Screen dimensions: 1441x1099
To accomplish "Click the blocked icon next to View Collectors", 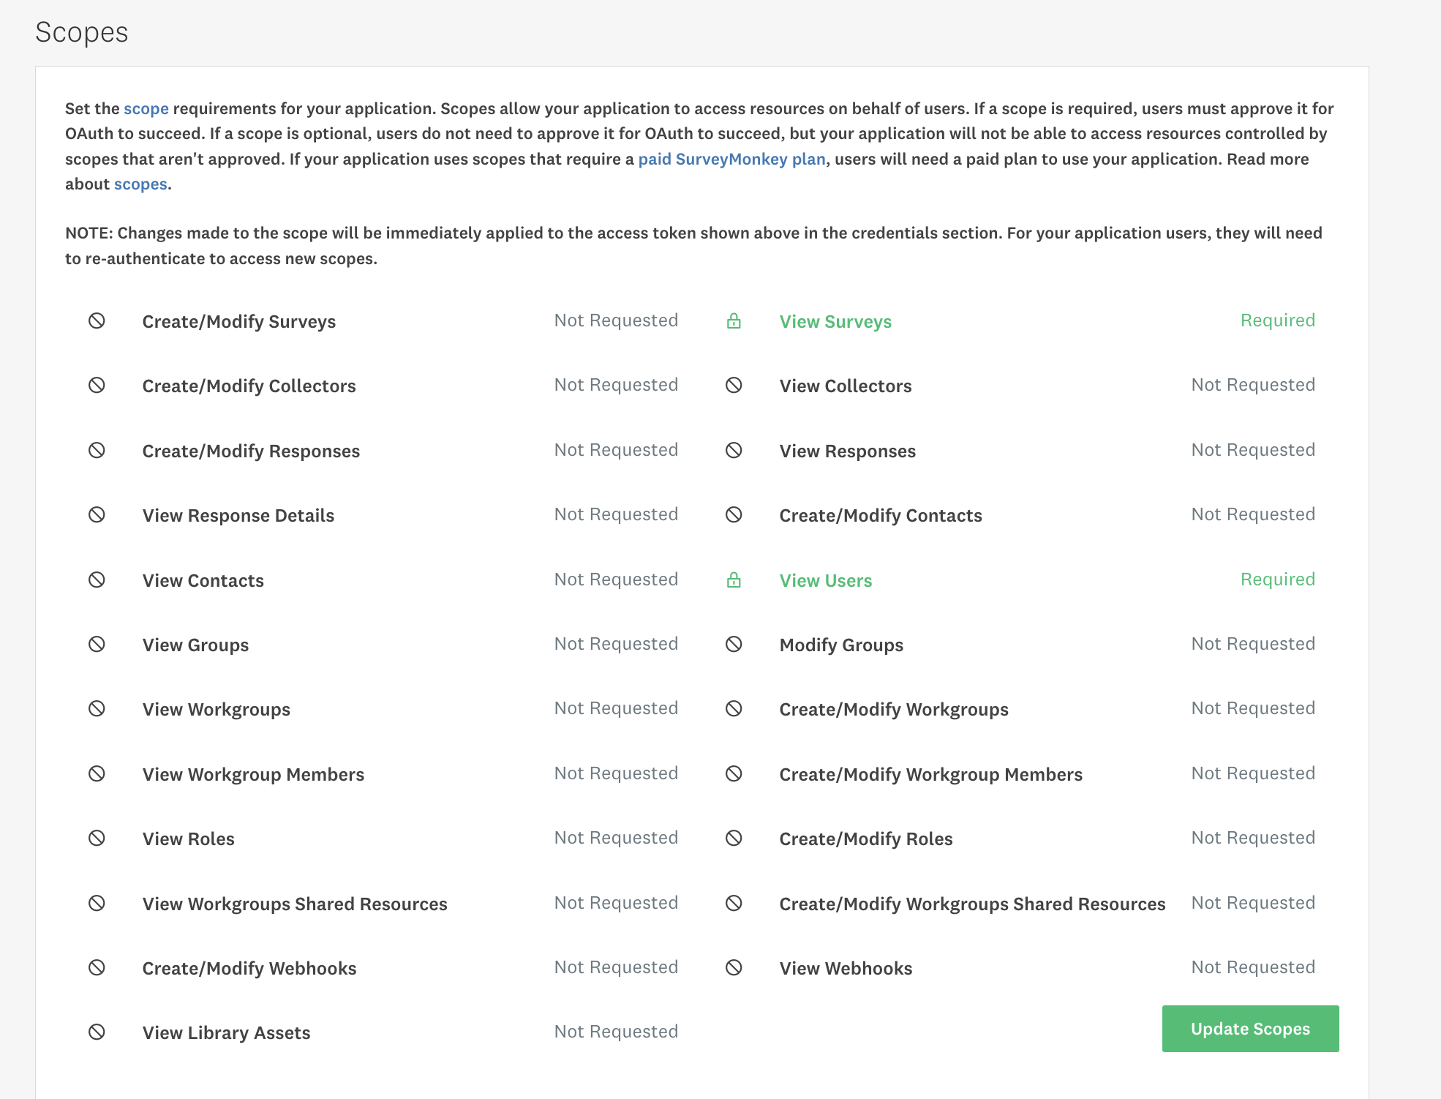I will (x=734, y=385).
